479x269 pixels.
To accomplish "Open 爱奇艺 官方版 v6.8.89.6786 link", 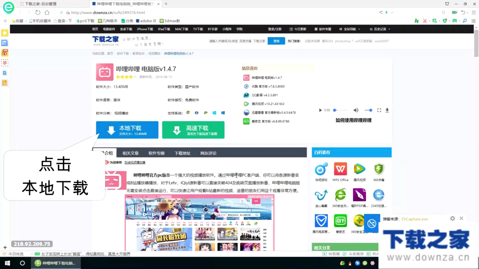I will click(x=270, y=121).
